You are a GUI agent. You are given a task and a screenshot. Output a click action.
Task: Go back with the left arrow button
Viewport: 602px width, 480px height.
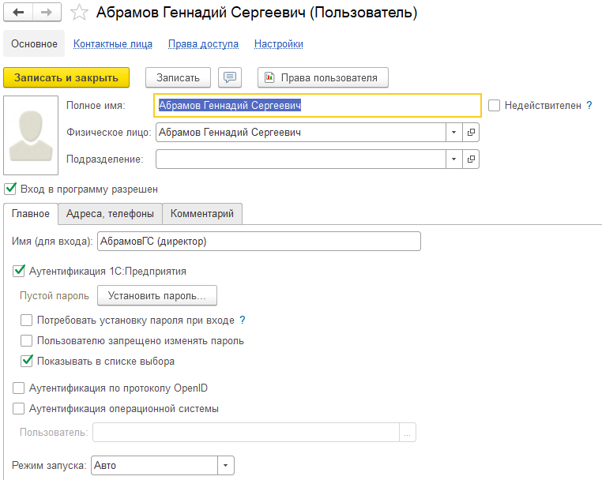tap(18, 13)
